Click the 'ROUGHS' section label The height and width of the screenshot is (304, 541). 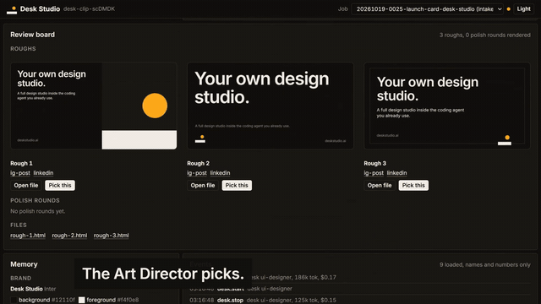click(x=23, y=49)
